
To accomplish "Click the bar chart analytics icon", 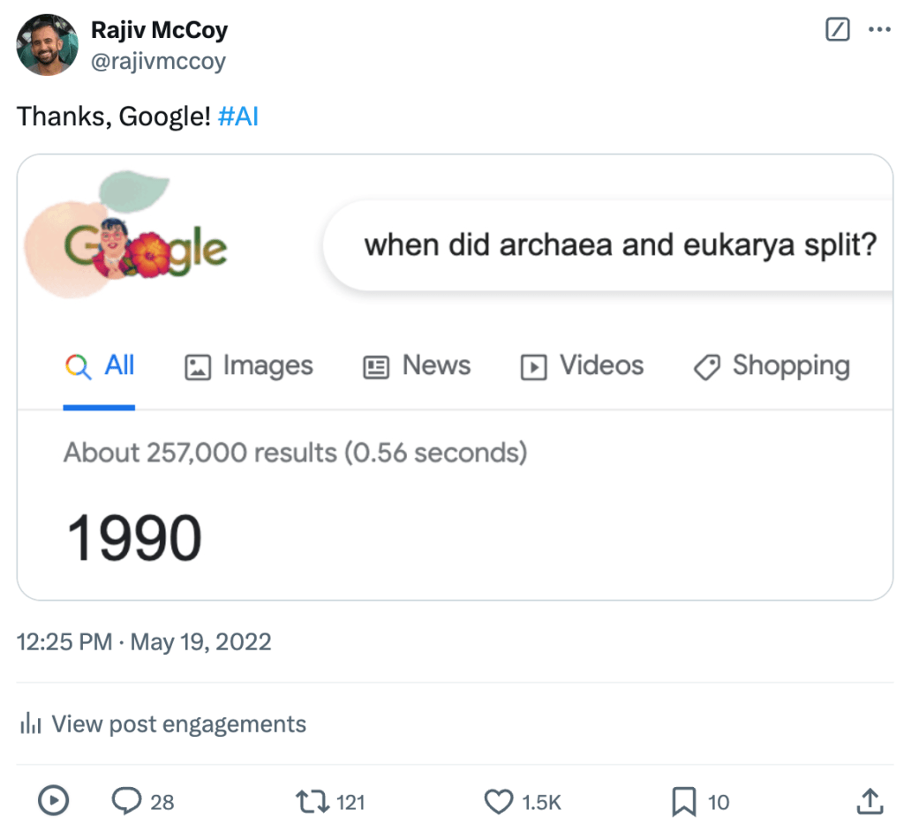I will pos(31,725).
